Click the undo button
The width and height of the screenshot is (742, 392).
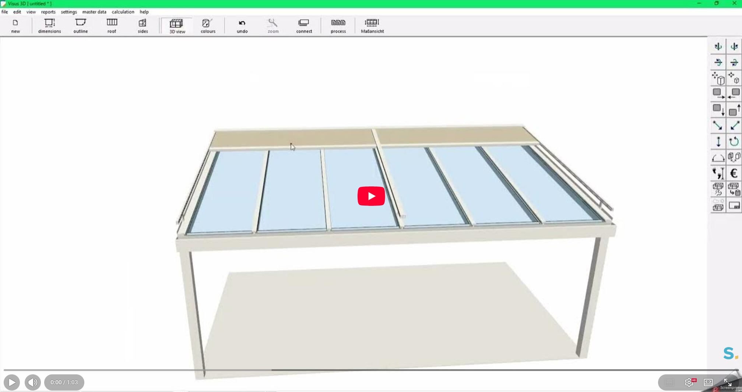point(242,26)
